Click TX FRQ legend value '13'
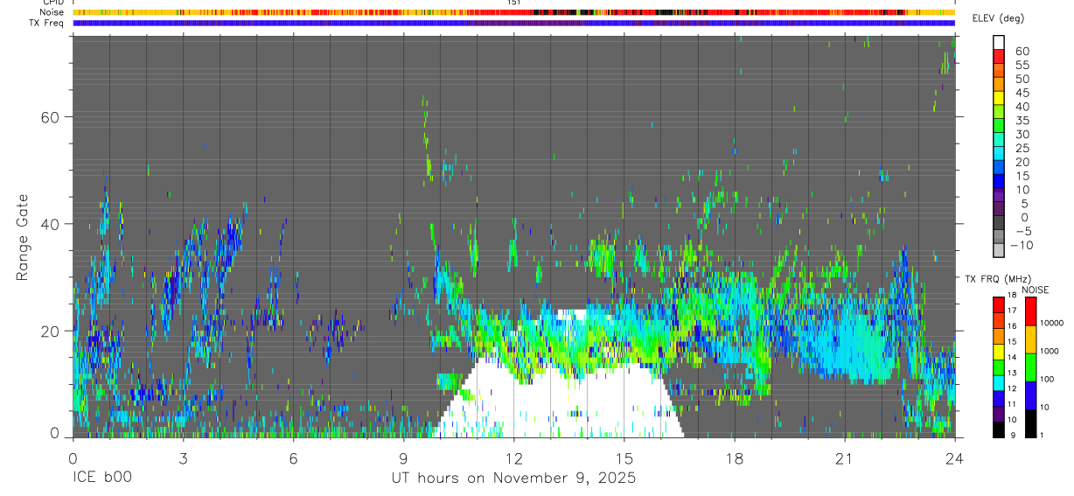 click(x=1013, y=374)
